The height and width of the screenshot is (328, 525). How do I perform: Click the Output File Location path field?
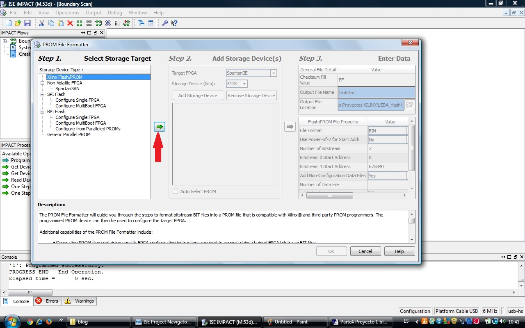click(371, 105)
